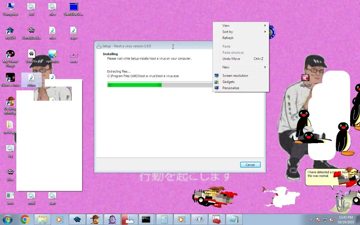Open the Calculator taskbar icon
The width and height of the screenshot is (360, 225).
(164, 219)
